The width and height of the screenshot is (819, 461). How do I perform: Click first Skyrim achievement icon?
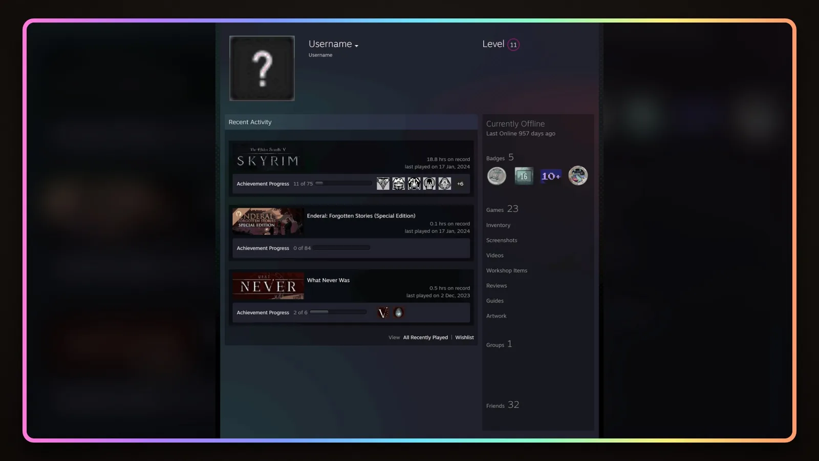coord(383,183)
